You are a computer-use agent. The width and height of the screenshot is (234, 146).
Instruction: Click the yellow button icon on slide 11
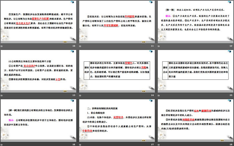(143, 42)
